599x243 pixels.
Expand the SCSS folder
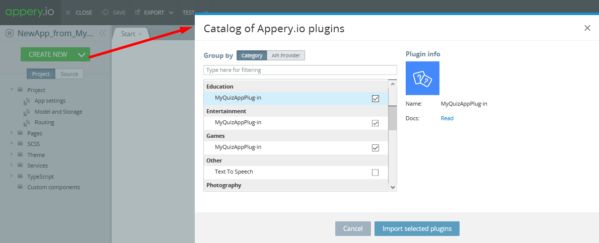point(12,143)
